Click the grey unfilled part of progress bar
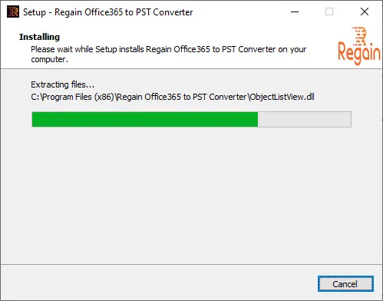Viewport: 383px width, 301px height. click(x=305, y=119)
